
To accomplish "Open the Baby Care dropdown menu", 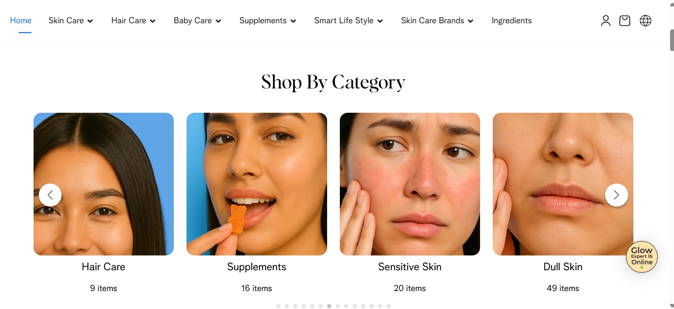I will pyautogui.click(x=197, y=21).
